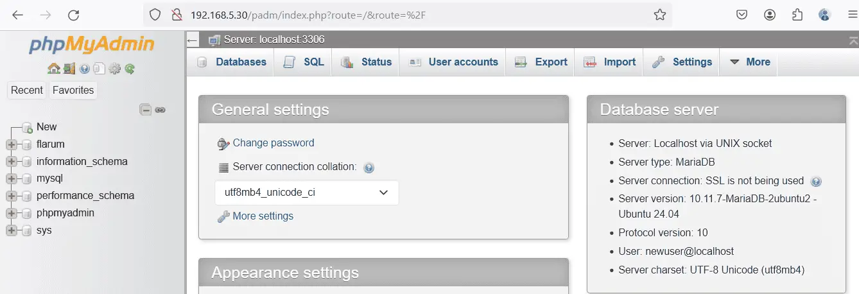Open the navigation panel settings gear
The height and width of the screenshot is (294, 859).
tap(115, 69)
